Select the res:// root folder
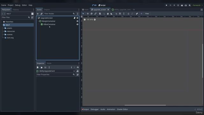 (18, 25)
